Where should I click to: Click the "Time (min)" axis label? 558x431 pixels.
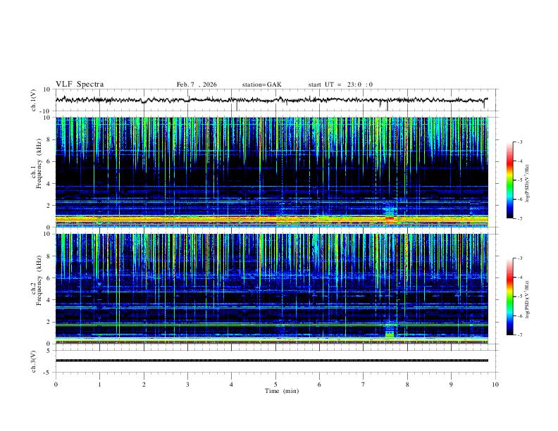282,391
